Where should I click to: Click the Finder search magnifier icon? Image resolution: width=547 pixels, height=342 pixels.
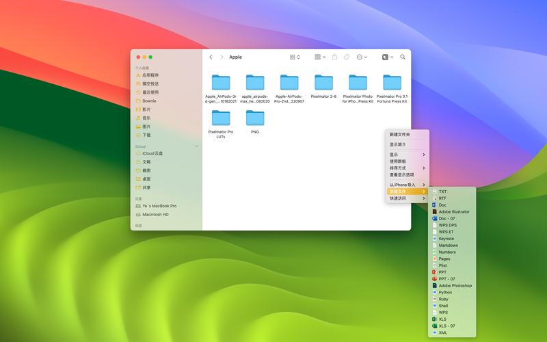tap(403, 57)
